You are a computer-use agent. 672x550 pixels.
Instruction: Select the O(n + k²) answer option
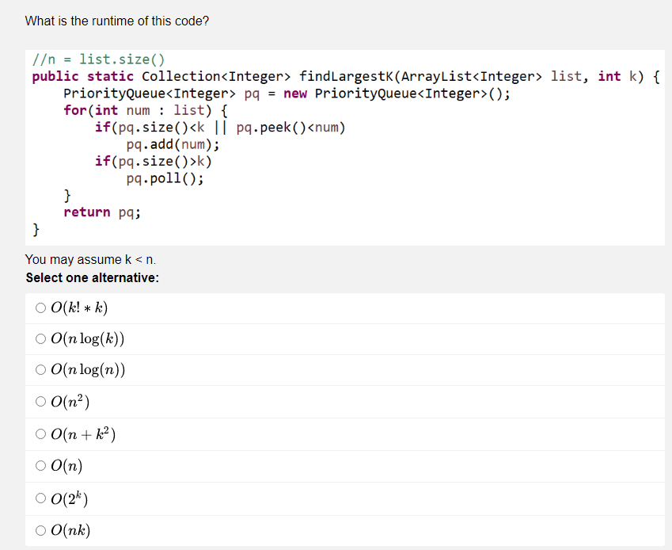[x=40, y=434]
